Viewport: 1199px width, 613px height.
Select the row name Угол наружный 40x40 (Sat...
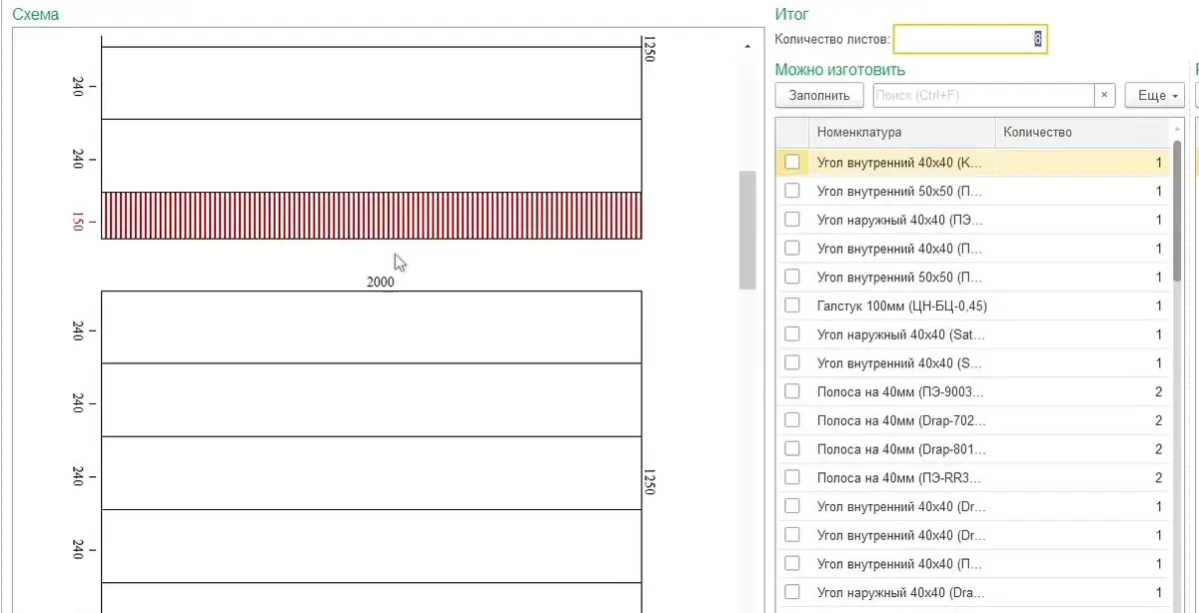click(x=900, y=334)
